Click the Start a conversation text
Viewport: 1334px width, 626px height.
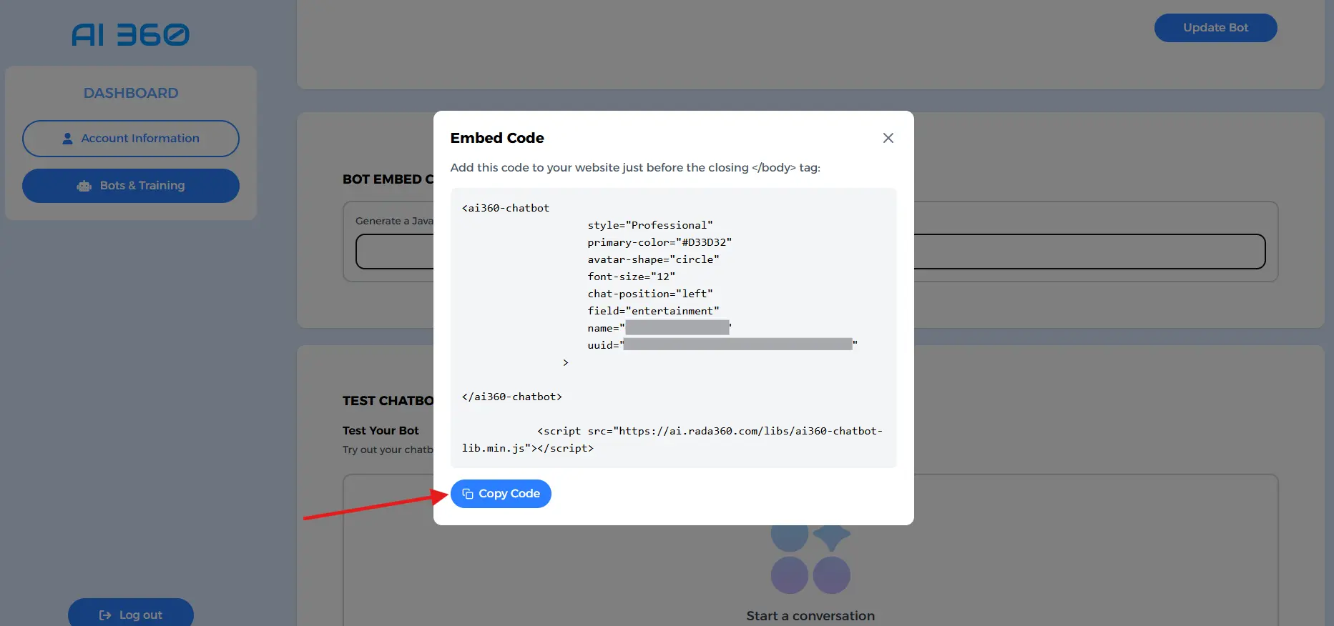(x=810, y=616)
